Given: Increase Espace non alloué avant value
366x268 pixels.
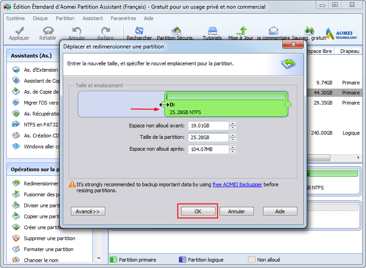Looking at the screenshot, I should click(x=232, y=123).
